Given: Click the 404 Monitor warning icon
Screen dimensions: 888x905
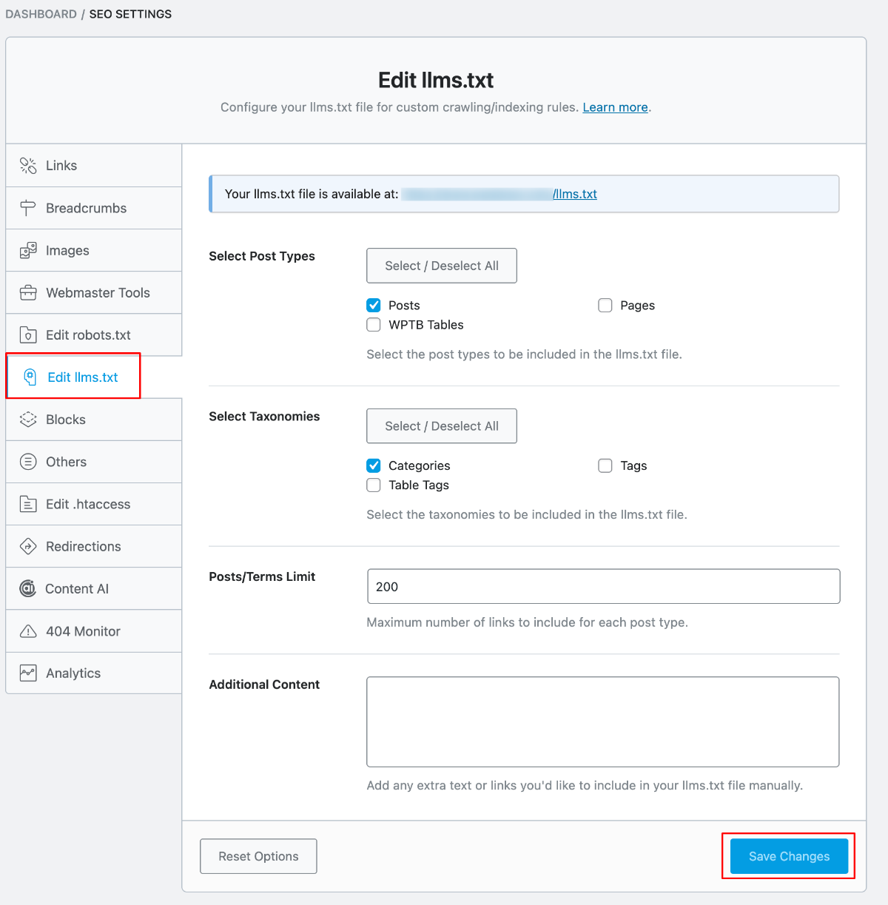Looking at the screenshot, I should pos(28,631).
